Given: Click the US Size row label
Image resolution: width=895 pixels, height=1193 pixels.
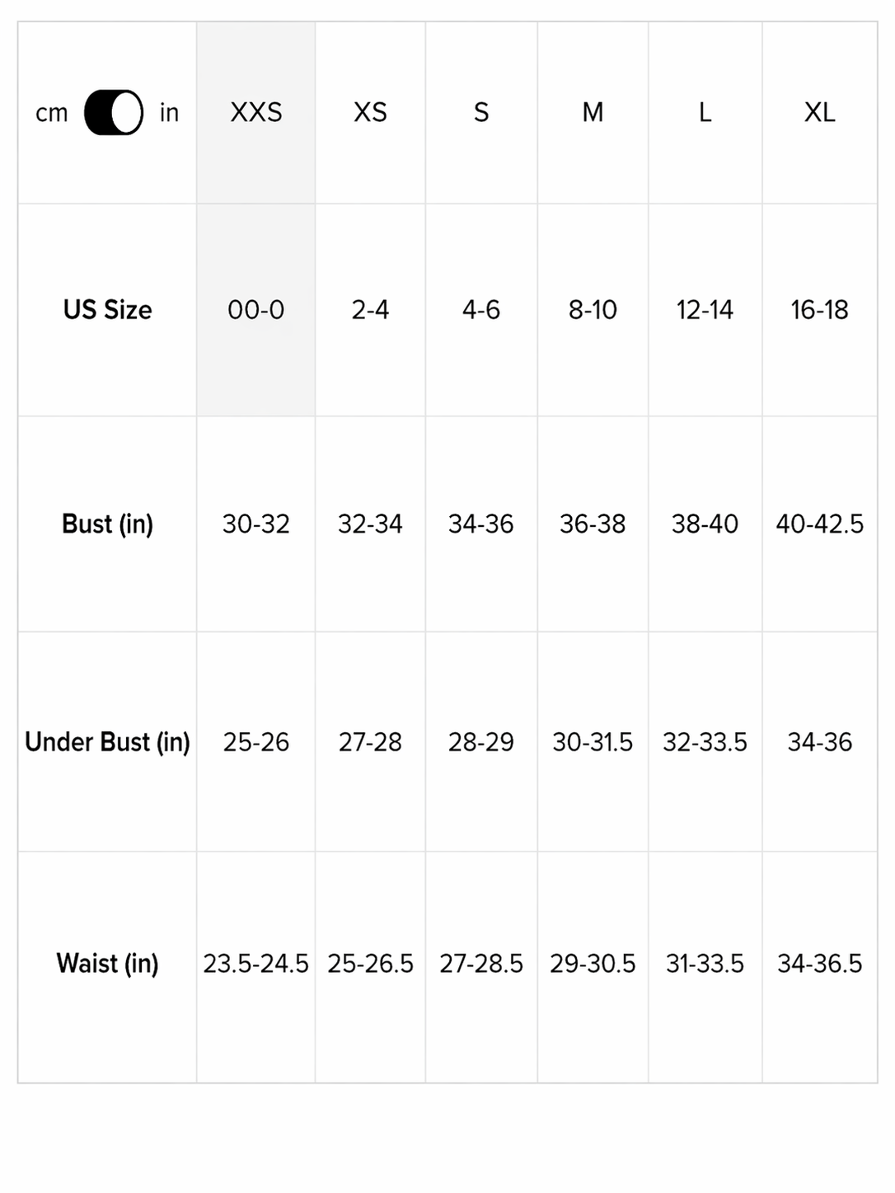Looking at the screenshot, I should point(107,310).
